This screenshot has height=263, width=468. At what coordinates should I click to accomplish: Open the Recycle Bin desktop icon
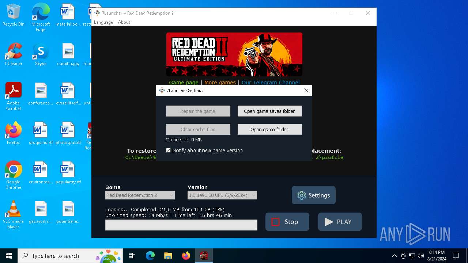[x=14, y=16]
